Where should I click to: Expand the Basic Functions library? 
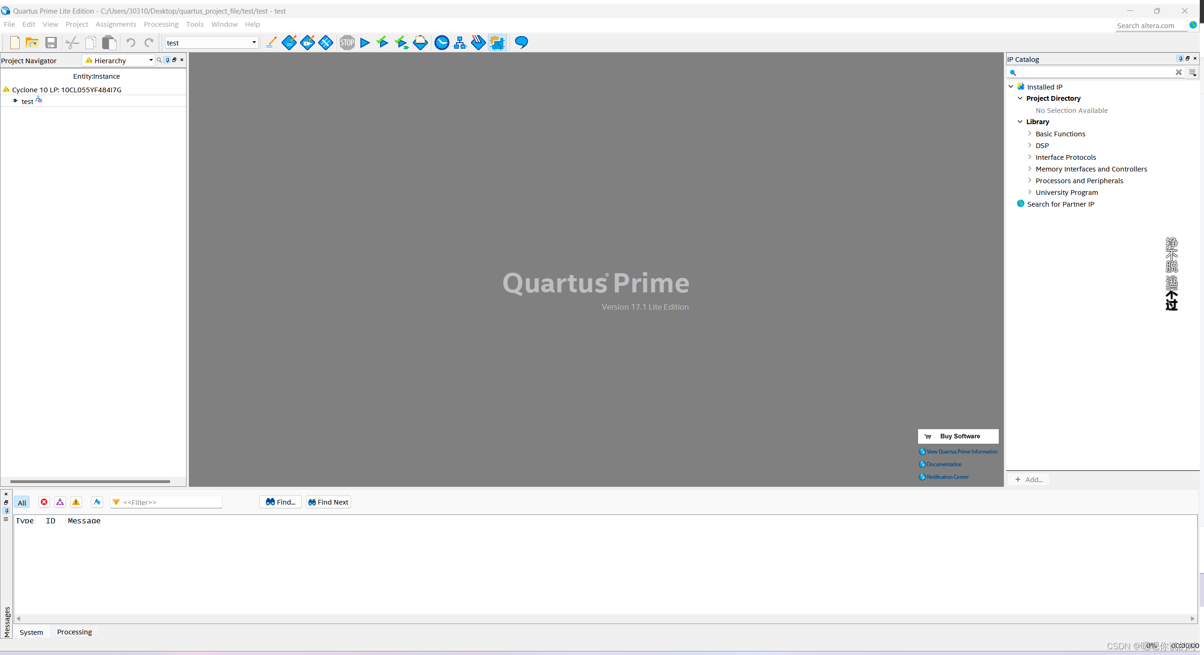(1030, 134)
